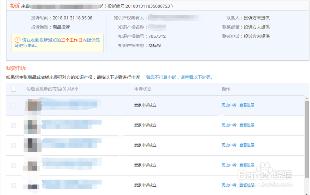The image size is (310, 195).
Task: Open 历史申诉 for the first product row
Action: point(229,105)
